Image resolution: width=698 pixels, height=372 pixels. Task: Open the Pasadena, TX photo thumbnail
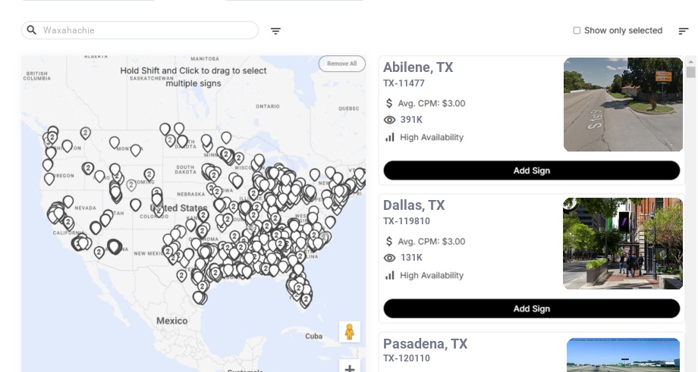point(623,355)
